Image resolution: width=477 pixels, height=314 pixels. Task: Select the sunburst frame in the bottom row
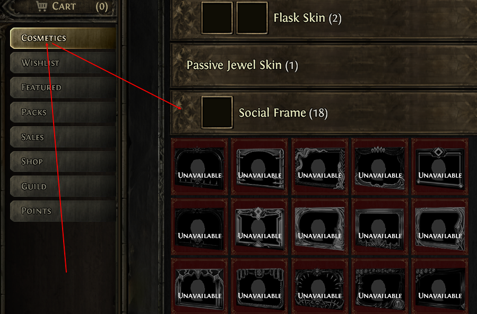(319, 286)
